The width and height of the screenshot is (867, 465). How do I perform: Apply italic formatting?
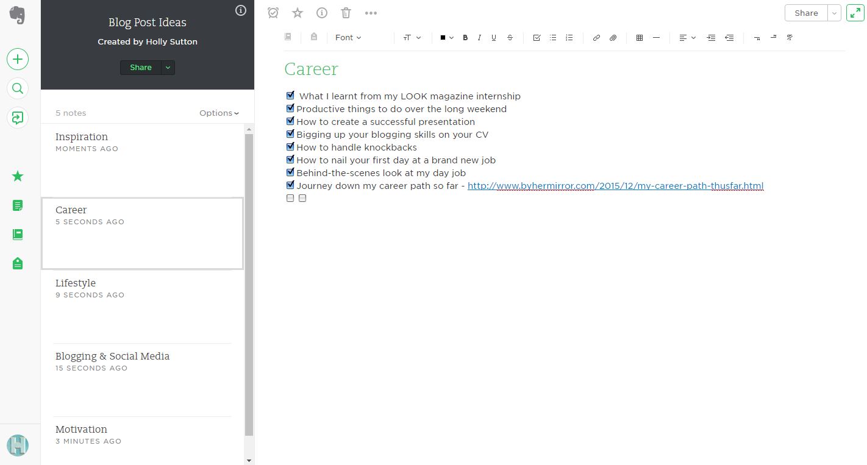click(479, 38)
